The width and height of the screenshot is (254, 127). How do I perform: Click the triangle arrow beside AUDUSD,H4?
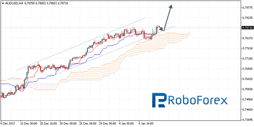point(2,3)
